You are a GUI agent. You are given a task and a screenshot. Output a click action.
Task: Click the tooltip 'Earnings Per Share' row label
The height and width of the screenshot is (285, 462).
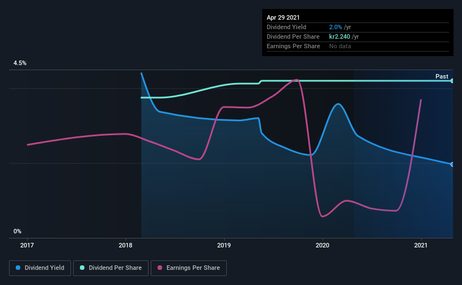tap(294, 46)
